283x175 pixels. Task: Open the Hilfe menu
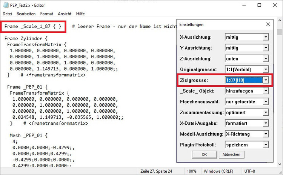pos(80,14)
